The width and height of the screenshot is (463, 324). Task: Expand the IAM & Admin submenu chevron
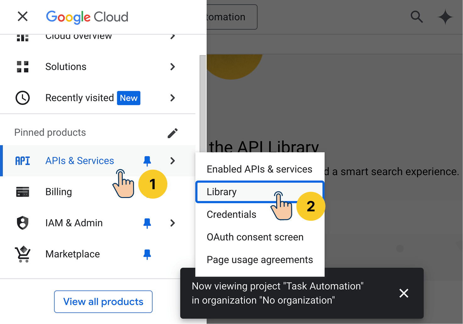coord(172,223)
